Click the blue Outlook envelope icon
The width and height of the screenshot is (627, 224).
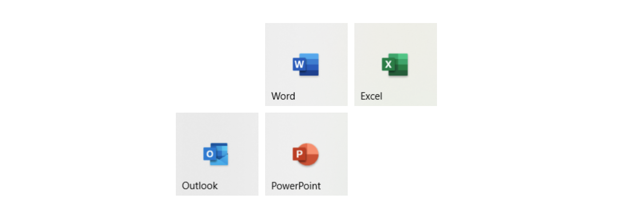click(216, 154)
